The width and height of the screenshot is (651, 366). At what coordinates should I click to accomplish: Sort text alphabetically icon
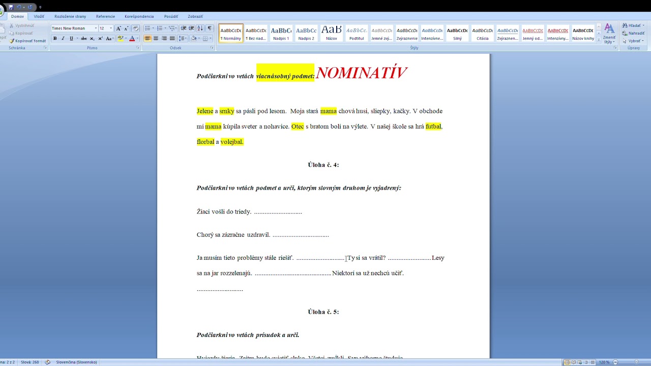tap(200, 28)
